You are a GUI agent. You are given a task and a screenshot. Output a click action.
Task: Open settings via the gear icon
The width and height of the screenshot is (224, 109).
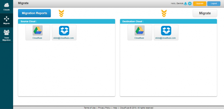190,4
